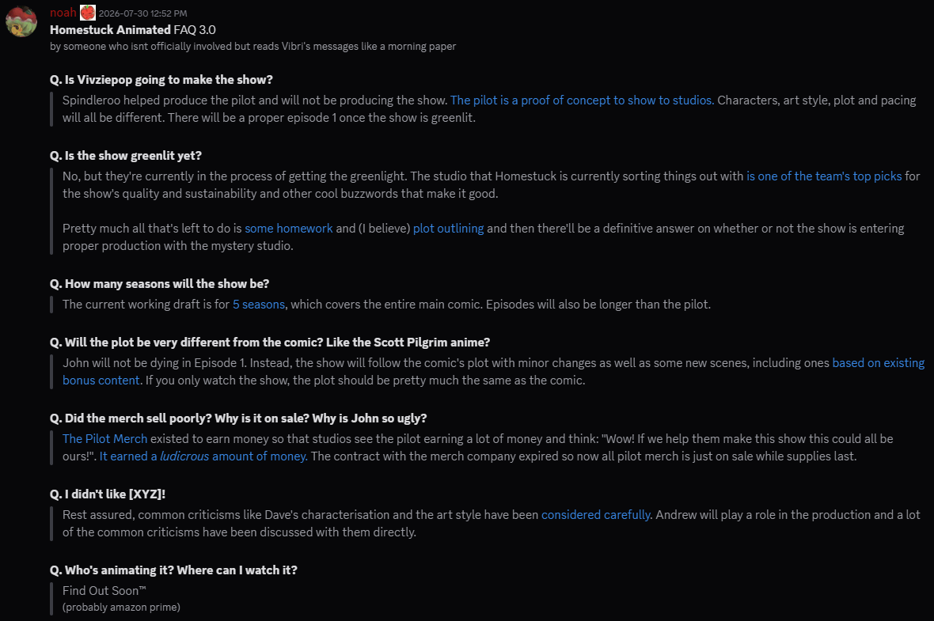Screen dimensions: 934x621
Task: Click the question 'Is Vivziepop going to make the show?'
Action: (161, 80)
